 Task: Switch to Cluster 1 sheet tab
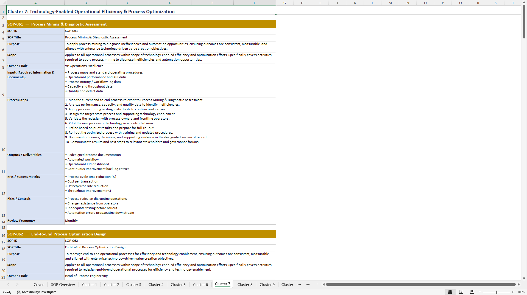click(90, 285)
